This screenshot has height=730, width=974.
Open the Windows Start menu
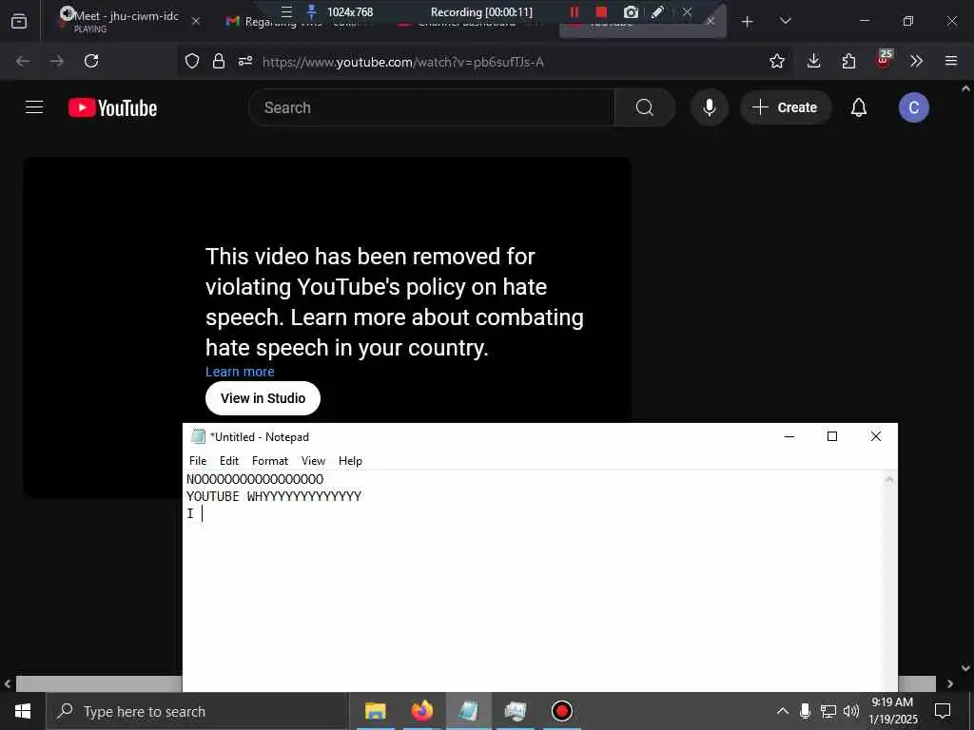coord(23,711)
